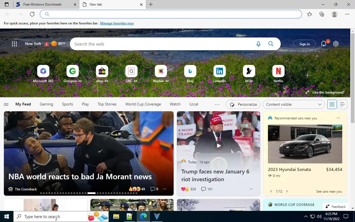Open the LinkedIn quick link tile

click(219, 74)
